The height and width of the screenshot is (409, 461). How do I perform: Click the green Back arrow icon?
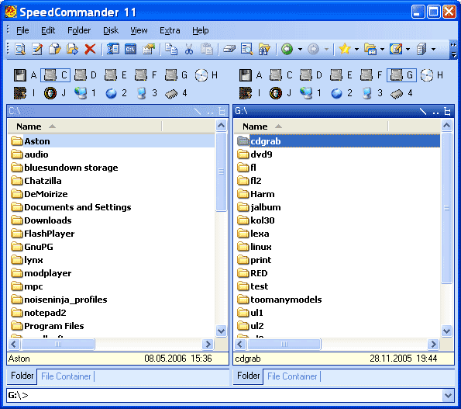[287, 49]
